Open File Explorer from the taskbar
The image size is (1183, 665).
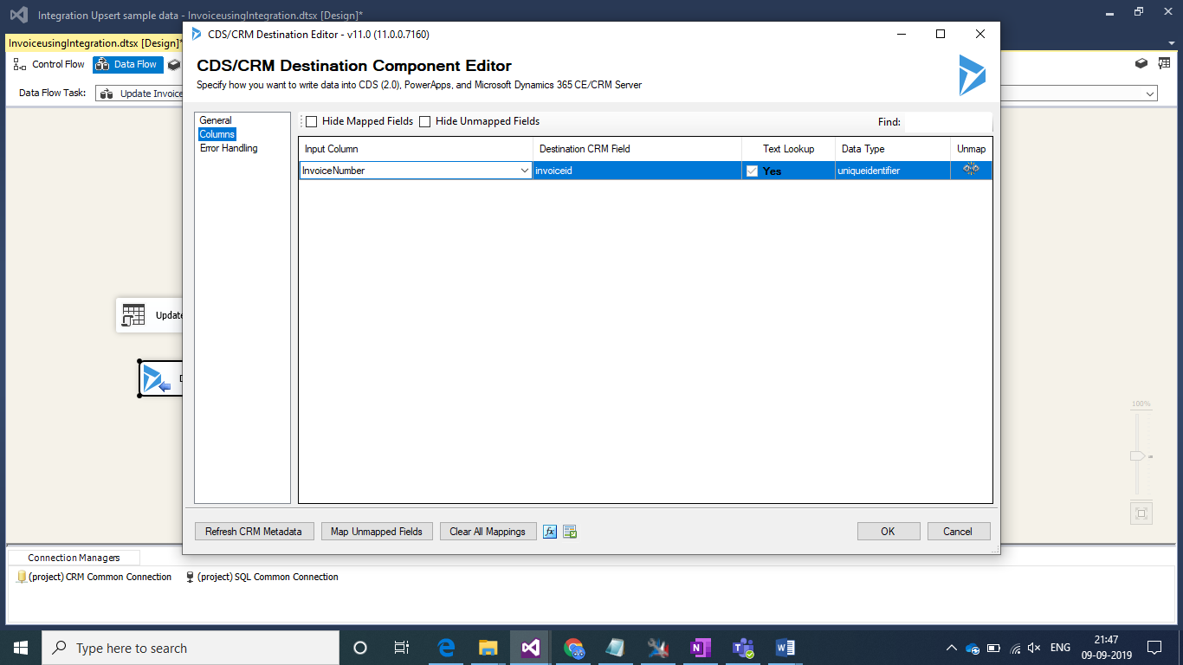(x=488, y=648)
